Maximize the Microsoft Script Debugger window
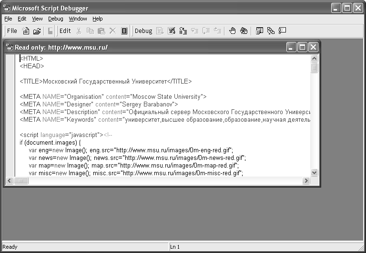Screen dimensions: 366x253 coord(347,8)
